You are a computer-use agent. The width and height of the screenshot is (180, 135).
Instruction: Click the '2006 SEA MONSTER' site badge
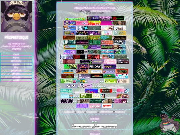tap(119, 42)
